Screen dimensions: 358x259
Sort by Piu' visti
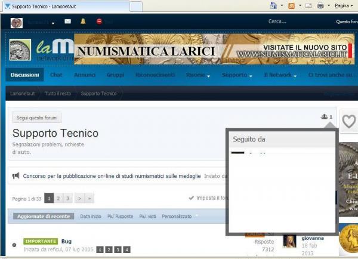click(x=147, y=216)
